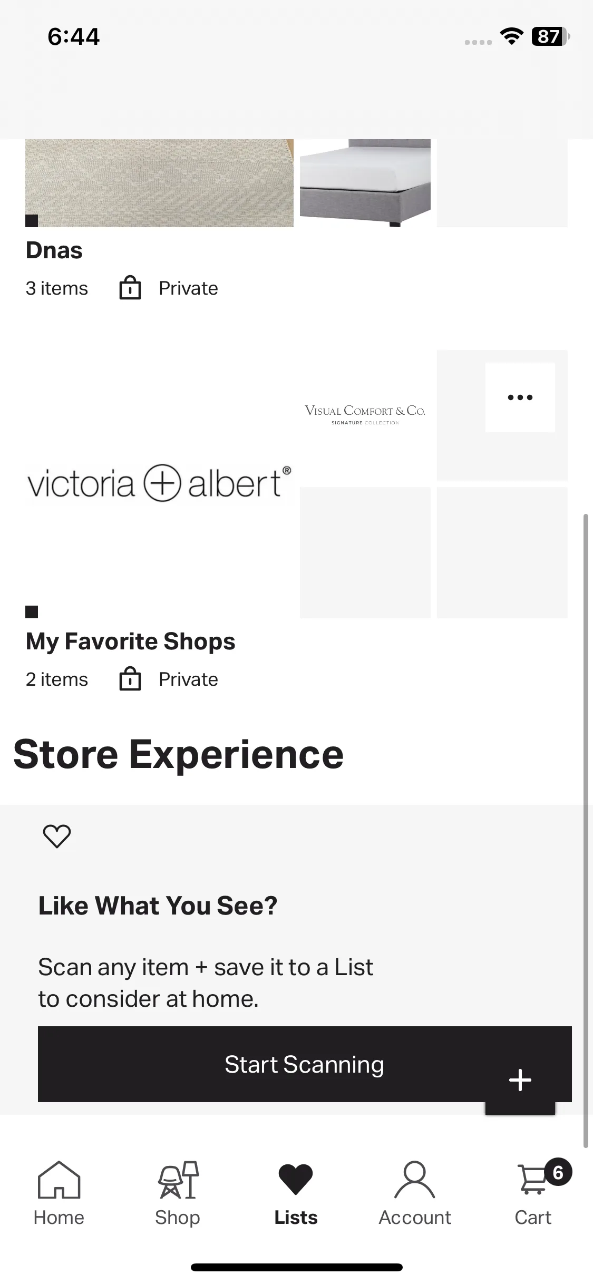Image resolution: width=593 pixels, height=1284 pixels.
Task: Tap the plus floating button to add a list
Action: pyautogui.click(x=520, y=1079)
